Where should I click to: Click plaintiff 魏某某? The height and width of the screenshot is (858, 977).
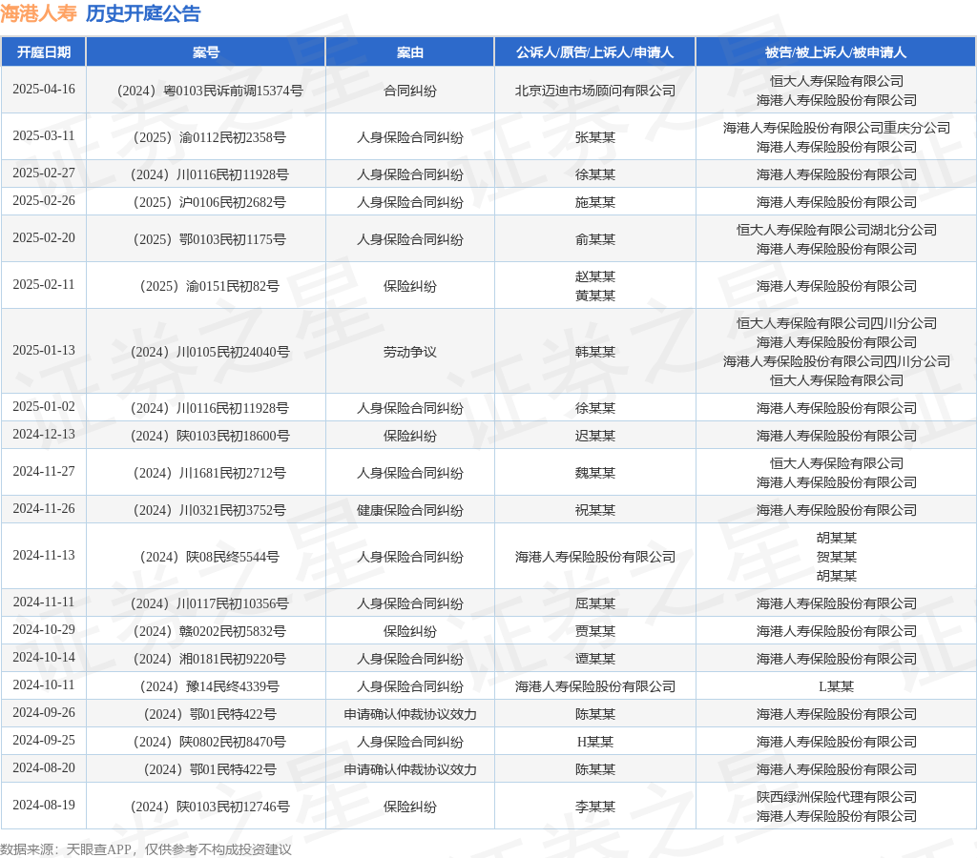595,473
